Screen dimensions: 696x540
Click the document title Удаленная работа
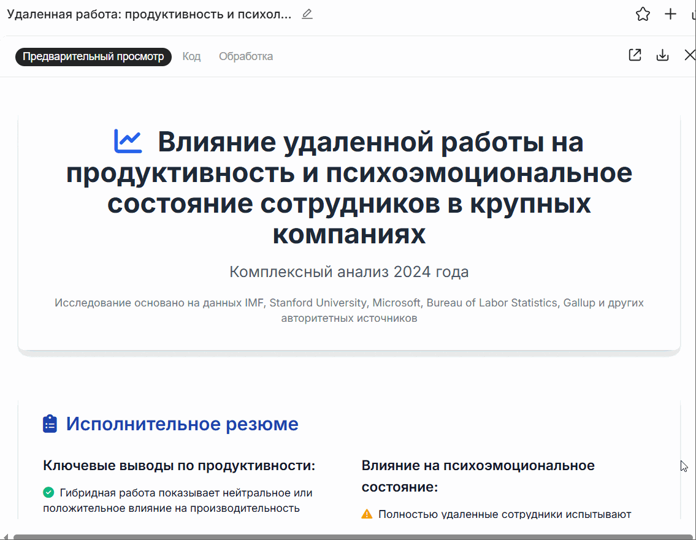[149, 14]
